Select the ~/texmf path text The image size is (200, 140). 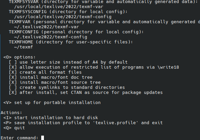pyautogui.click(x=24, y=47)
